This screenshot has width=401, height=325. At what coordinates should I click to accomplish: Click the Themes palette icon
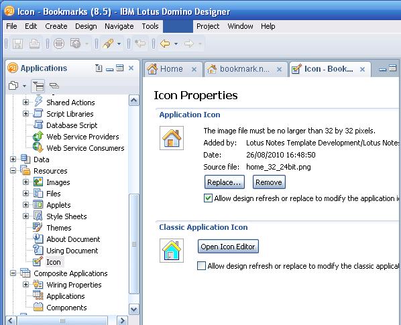coord(38,227)
